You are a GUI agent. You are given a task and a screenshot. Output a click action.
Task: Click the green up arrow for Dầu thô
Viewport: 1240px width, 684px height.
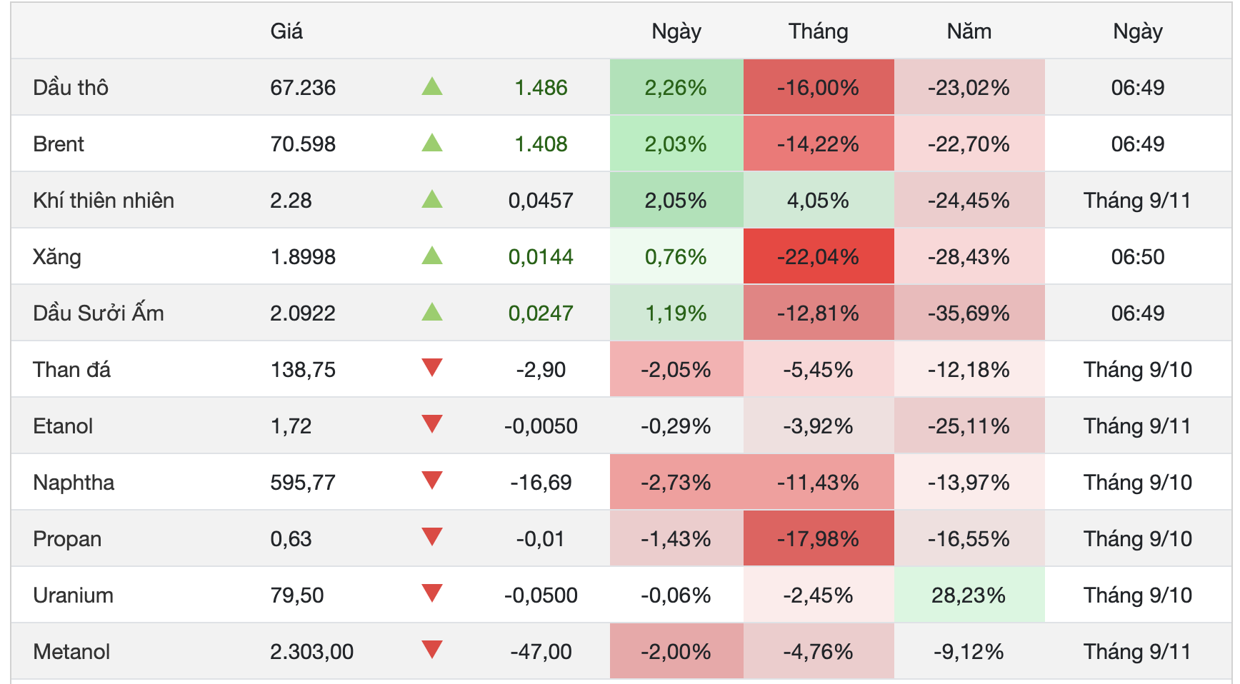432,86
